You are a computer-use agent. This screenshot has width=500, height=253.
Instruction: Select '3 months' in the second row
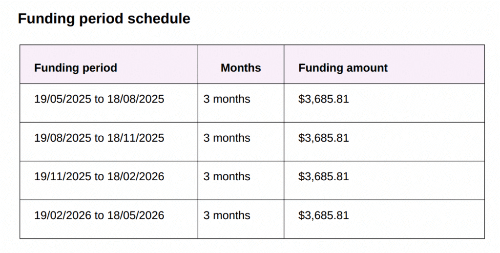click(227, 138)
